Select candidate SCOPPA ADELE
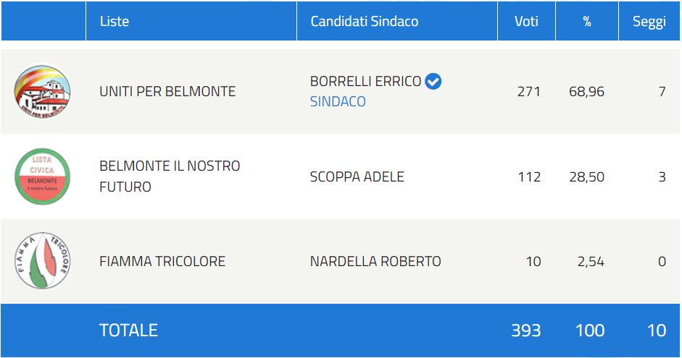Viewport: 682px width, 358px height. coord(357,177)
